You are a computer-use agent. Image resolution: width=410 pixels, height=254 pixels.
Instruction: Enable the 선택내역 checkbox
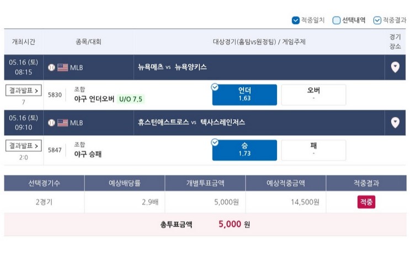[336, 20]
